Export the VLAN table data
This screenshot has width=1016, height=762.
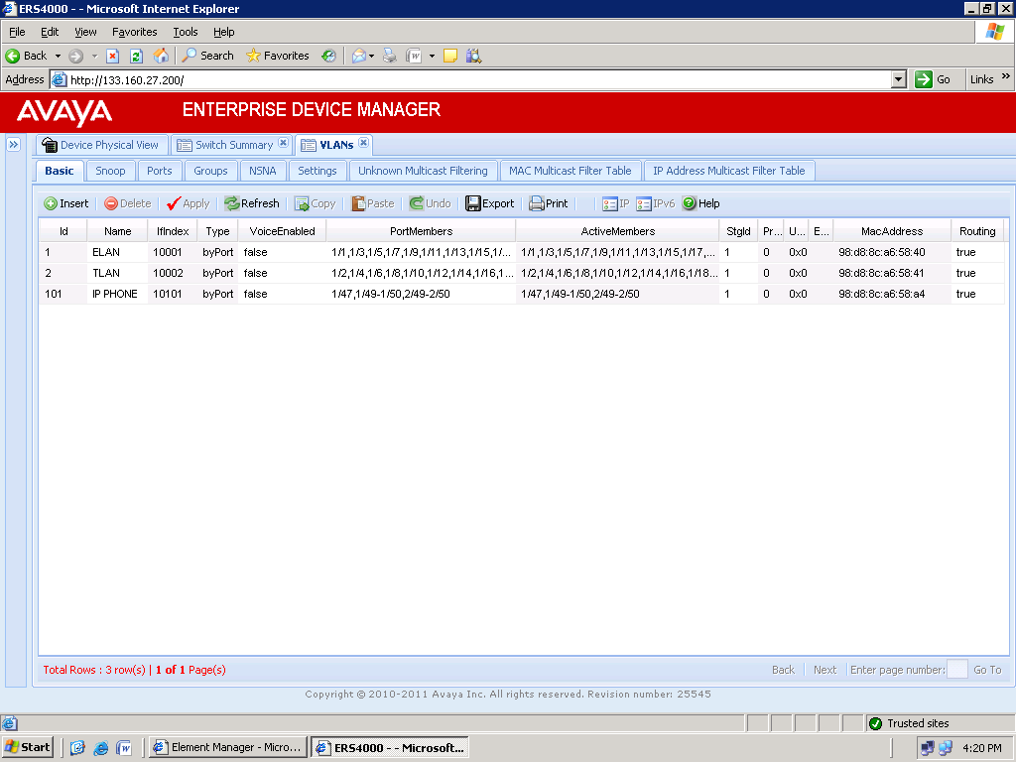(490, 203)
